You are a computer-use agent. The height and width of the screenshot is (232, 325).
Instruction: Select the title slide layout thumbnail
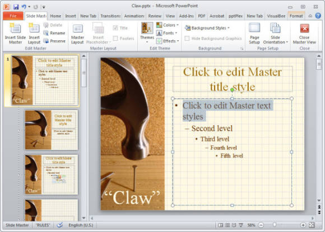[x=52, y=130]
